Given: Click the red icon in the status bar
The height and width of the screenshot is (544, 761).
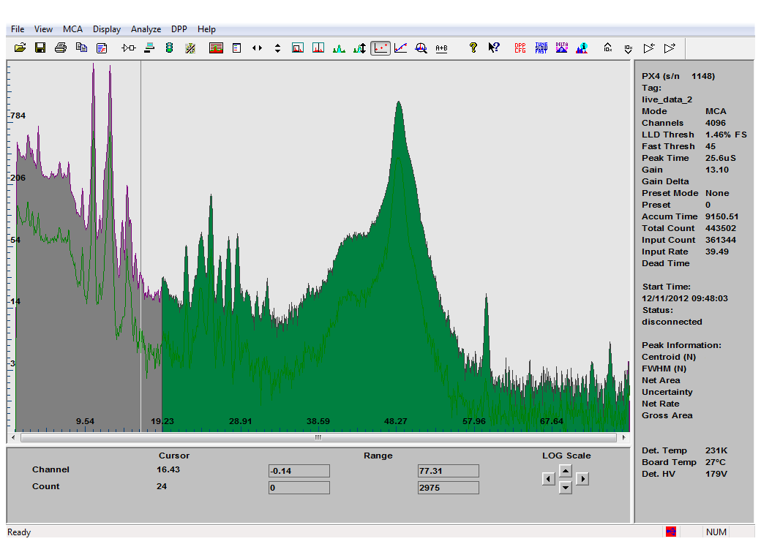Looking at the screenshot, I should tap(671, 532).
